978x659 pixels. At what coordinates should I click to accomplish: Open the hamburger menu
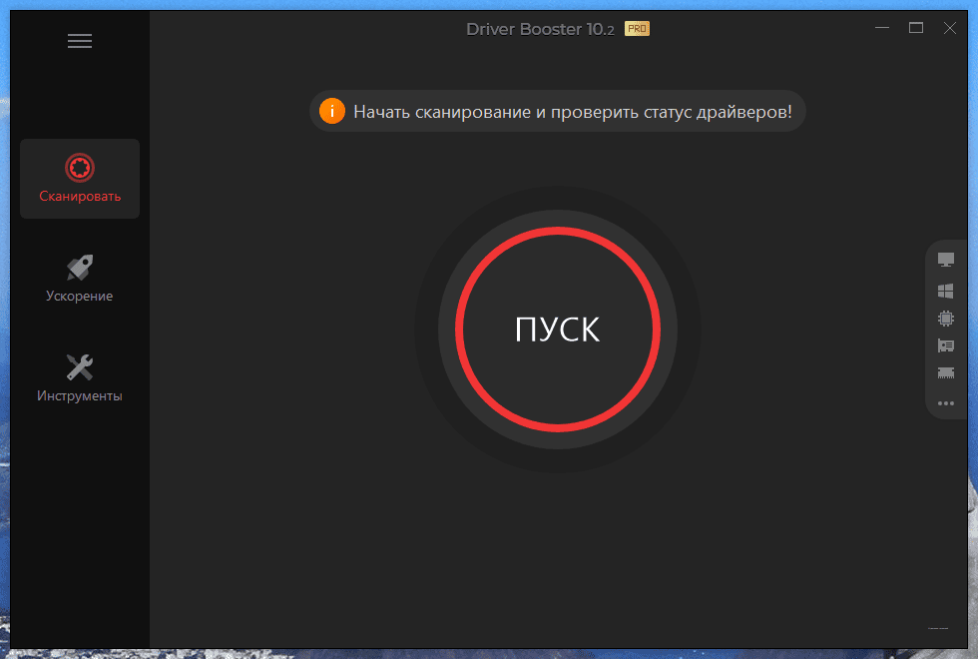pos(80,41)
